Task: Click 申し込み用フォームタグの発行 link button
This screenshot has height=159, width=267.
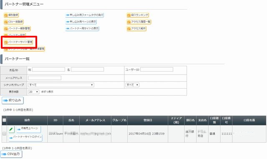Action: point(84,15)
